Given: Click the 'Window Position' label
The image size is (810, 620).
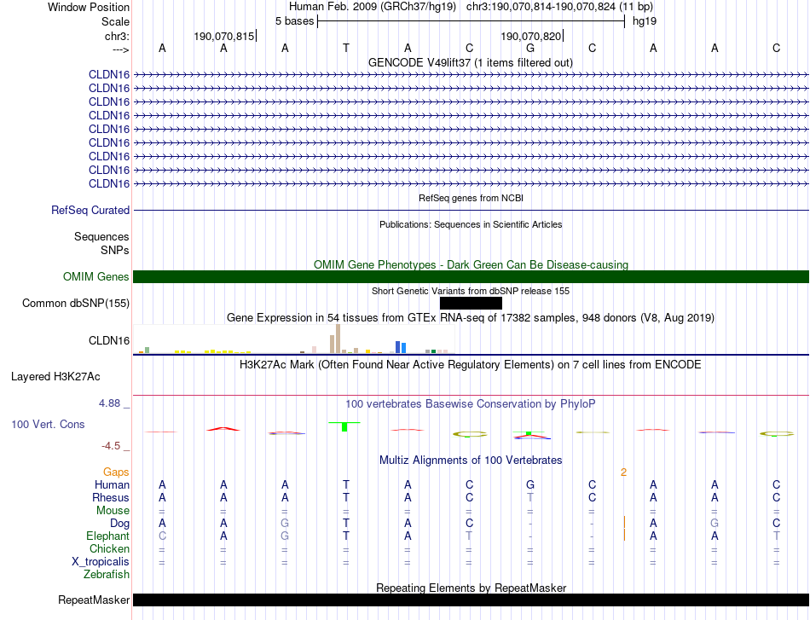Looking at the screenshot, I should [x=89, y=7].
